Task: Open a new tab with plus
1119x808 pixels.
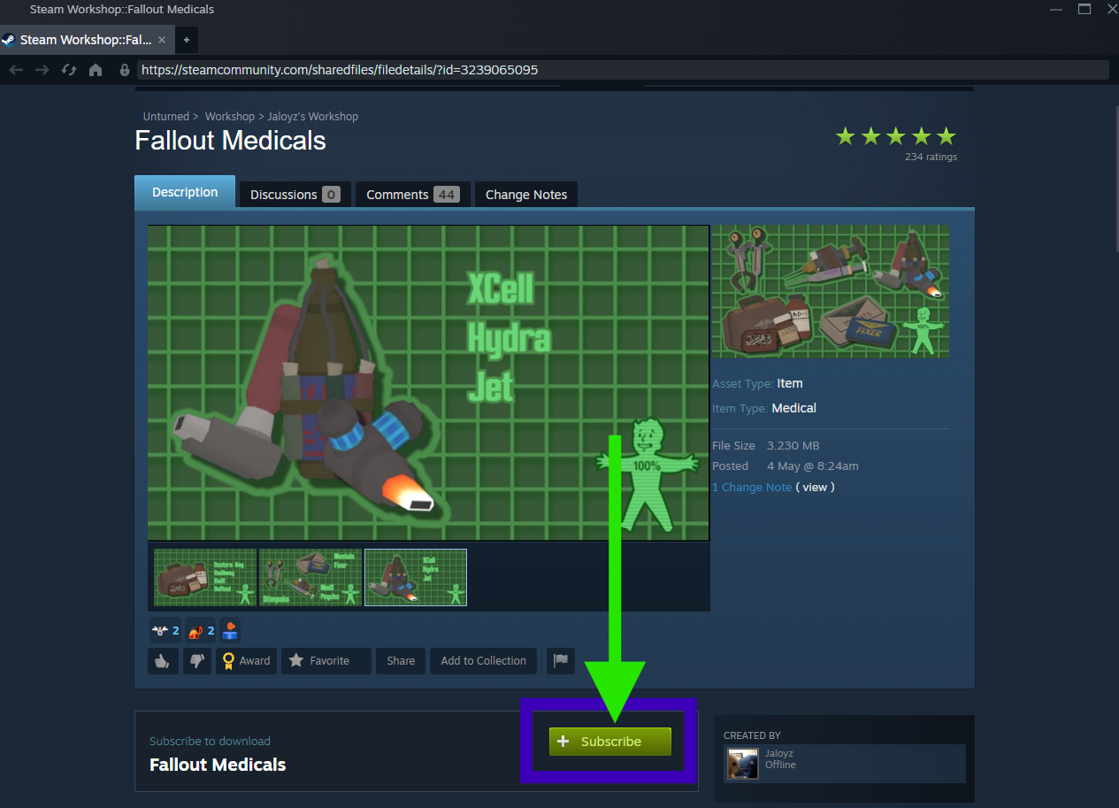Action: coord(187,40)
